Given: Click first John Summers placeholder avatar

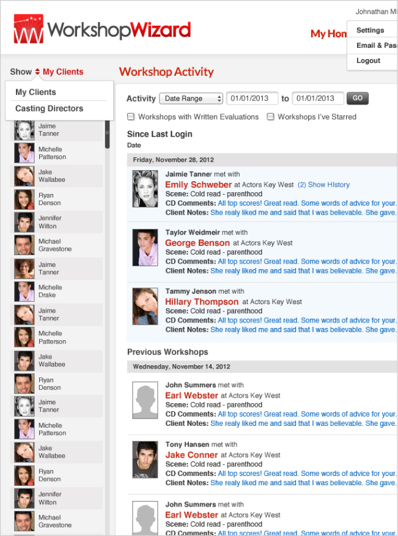Looking at the screenshot, I should [145, 400].
